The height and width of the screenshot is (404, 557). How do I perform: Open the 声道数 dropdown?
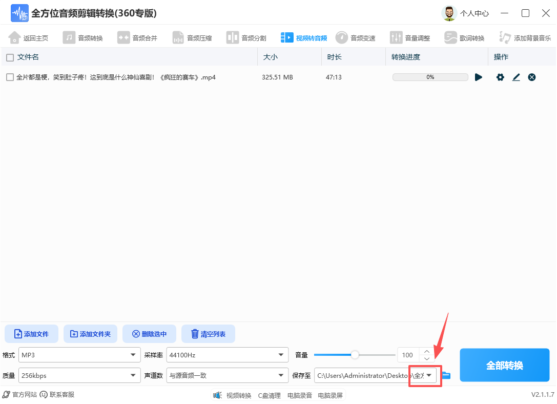tap(227, 375)
